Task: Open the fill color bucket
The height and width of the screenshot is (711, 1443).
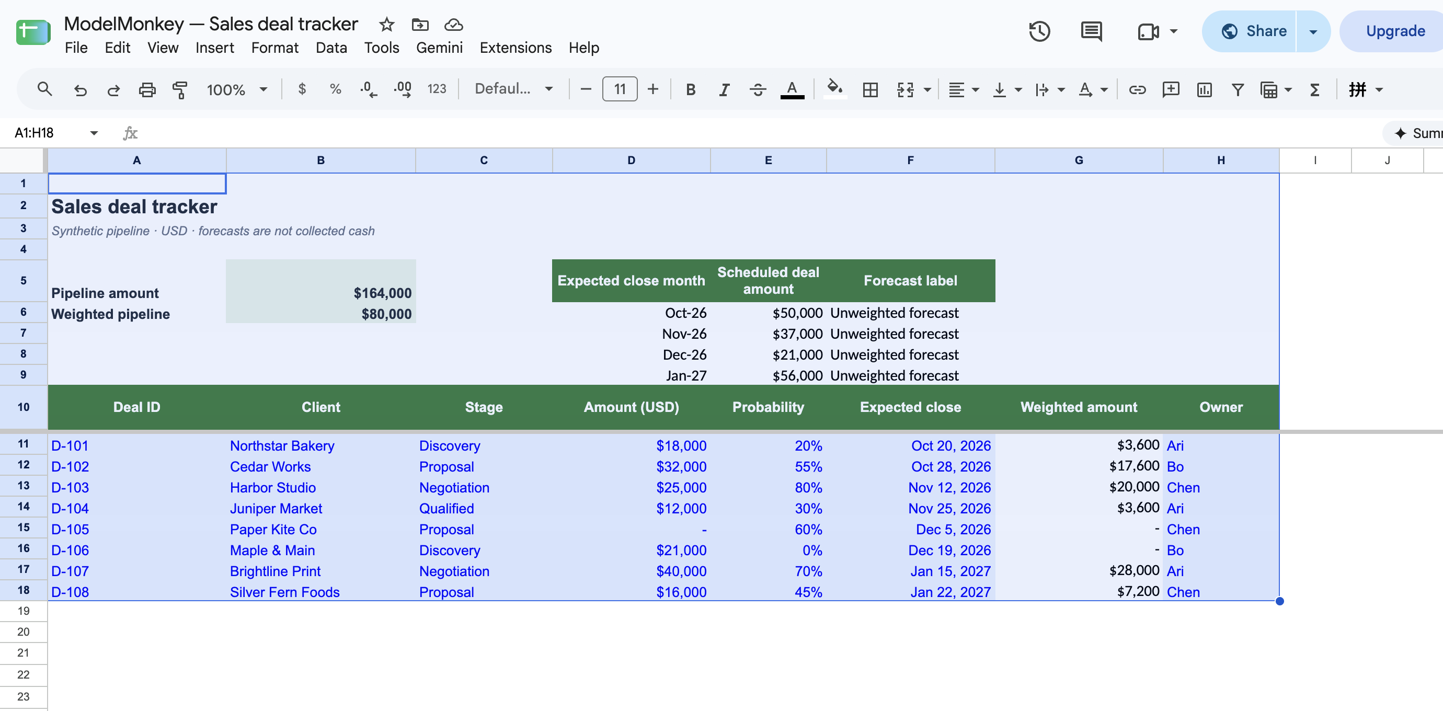Action: 834,88
